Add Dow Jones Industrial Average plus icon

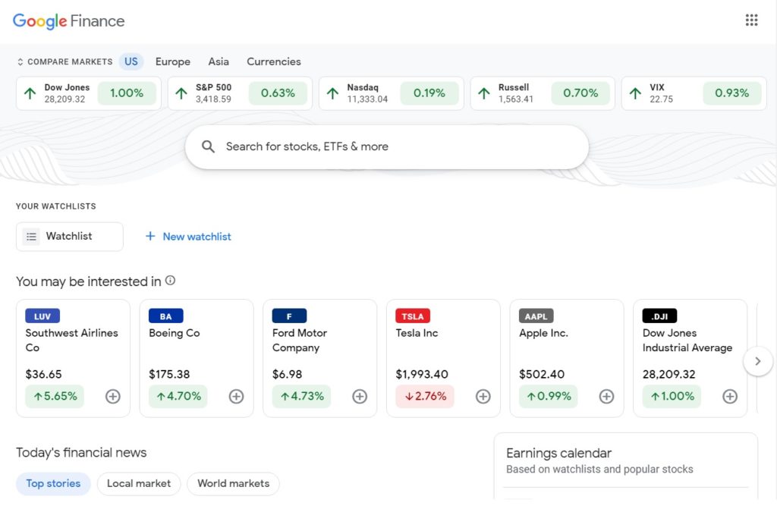[x=730, y=396]
